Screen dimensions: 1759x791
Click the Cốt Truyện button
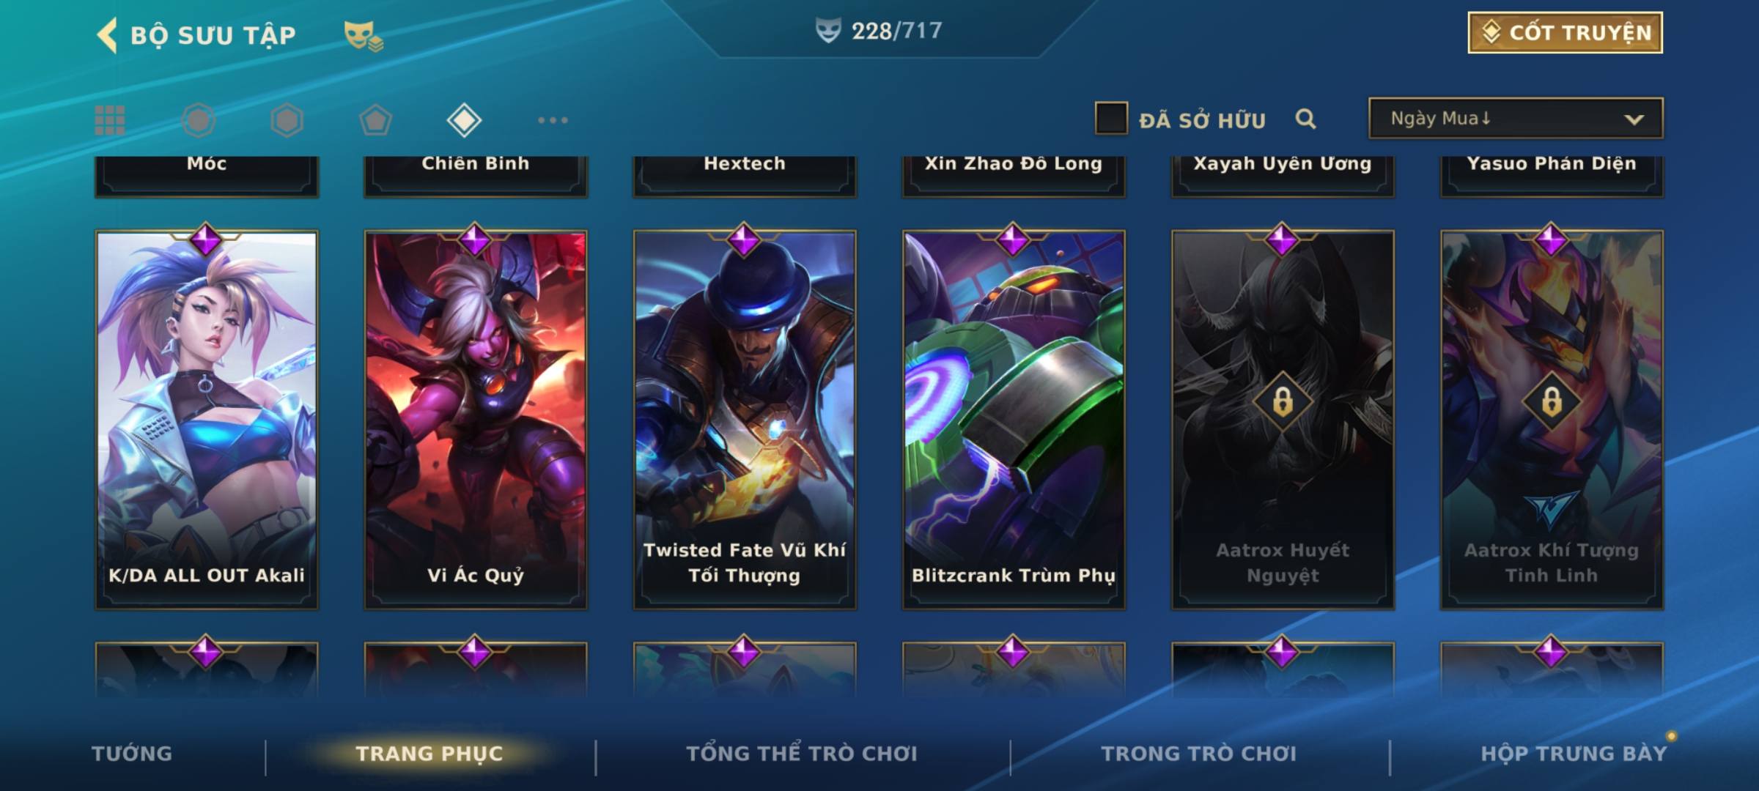(1565, 33)
